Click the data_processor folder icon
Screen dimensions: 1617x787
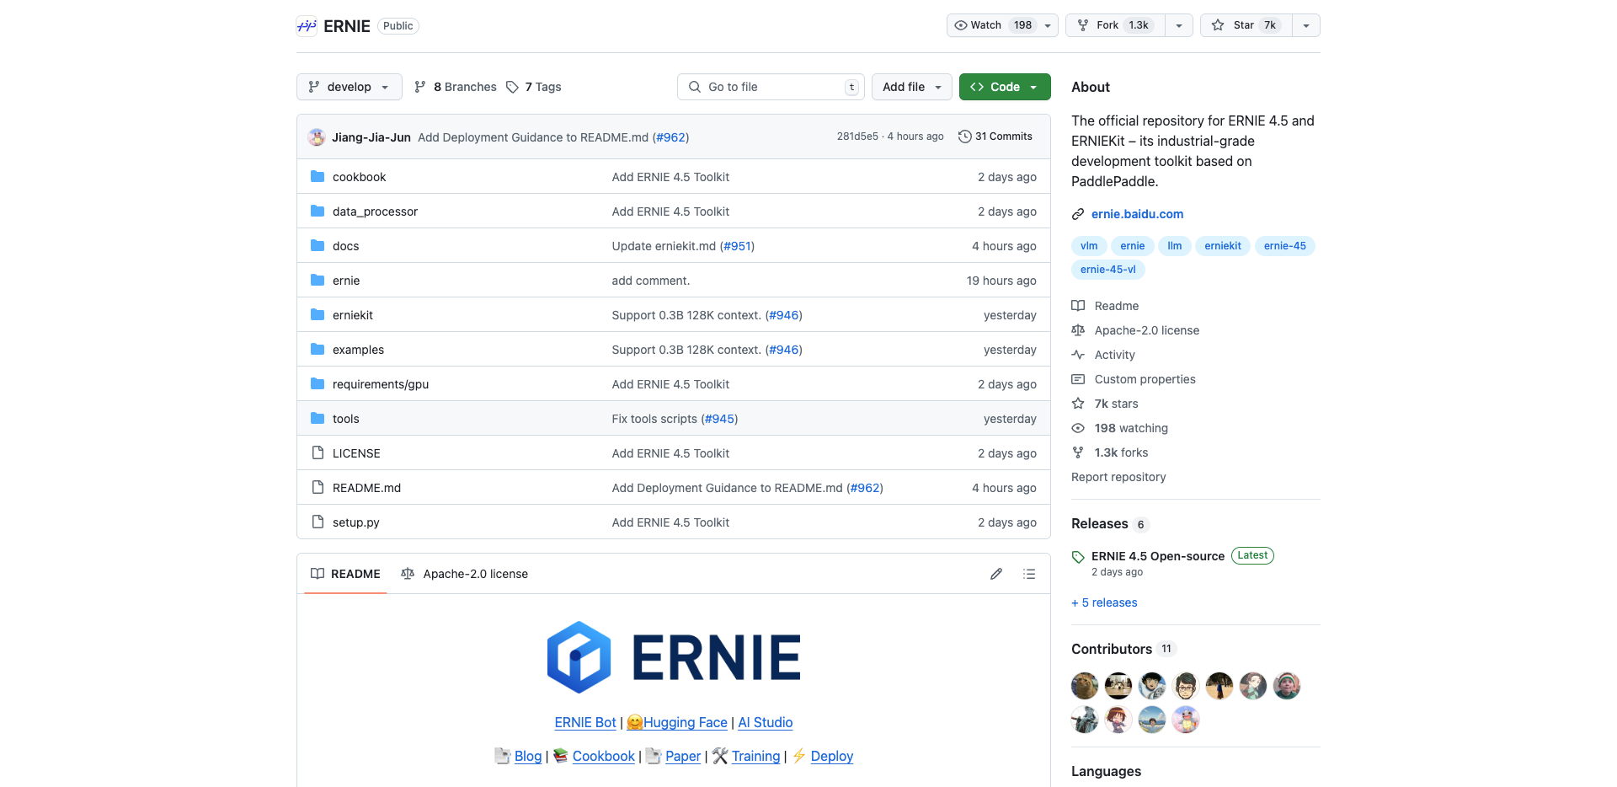coord(318,211)
